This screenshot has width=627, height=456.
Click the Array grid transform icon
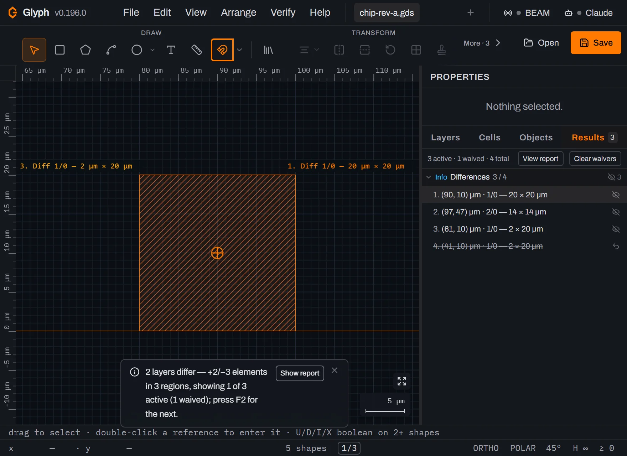coord(416,50)
